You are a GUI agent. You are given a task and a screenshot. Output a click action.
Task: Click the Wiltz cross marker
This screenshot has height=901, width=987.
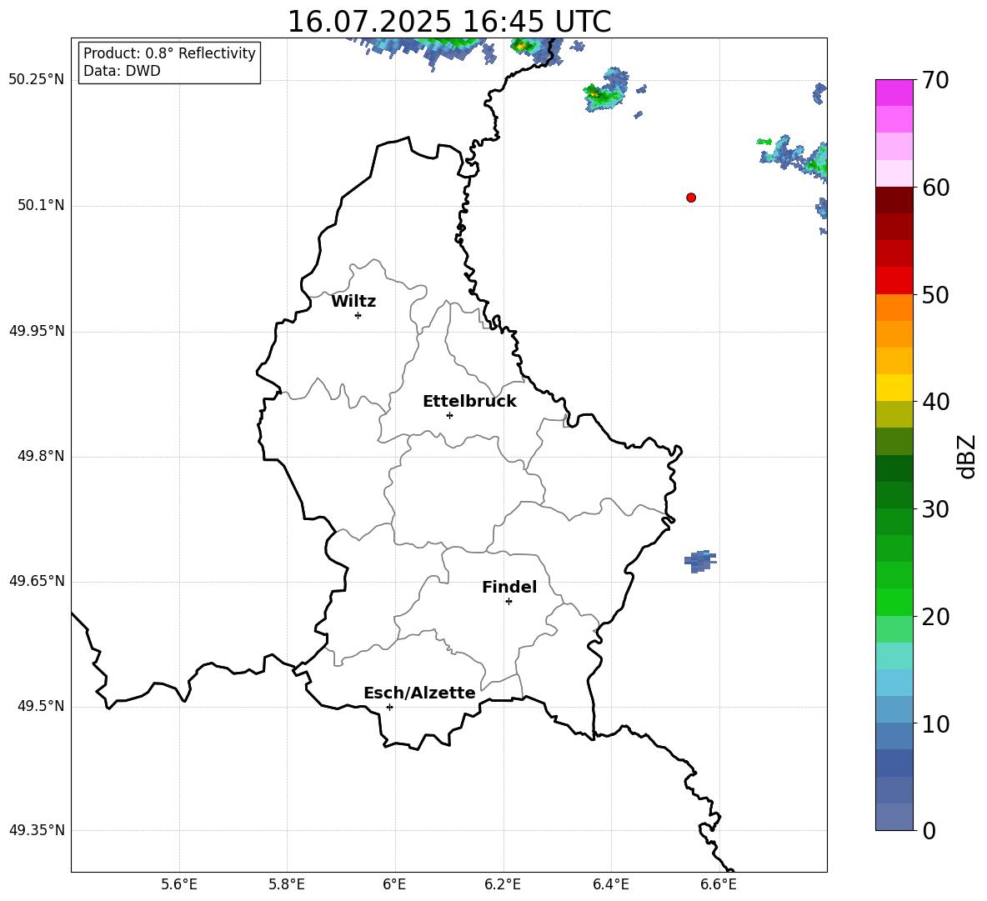(x=358, y=315)
